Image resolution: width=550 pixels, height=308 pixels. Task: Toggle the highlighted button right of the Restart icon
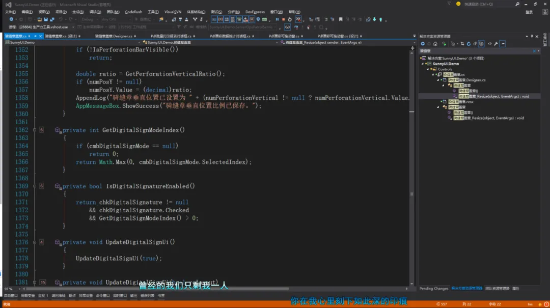tap(298, 19)
